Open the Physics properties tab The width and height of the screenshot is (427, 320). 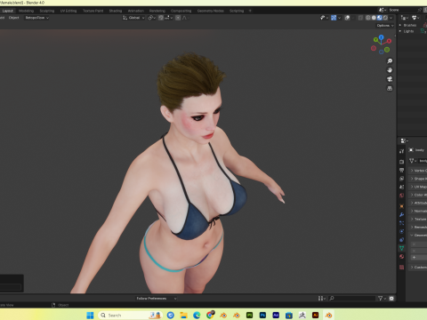coord(402,231)
